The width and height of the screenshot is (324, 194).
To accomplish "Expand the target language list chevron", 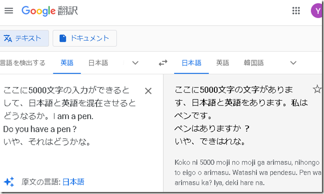I will pos(293,63).
